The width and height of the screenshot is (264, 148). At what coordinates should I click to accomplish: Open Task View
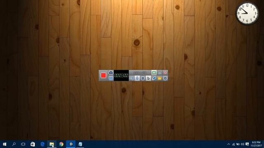pos(23,144)
